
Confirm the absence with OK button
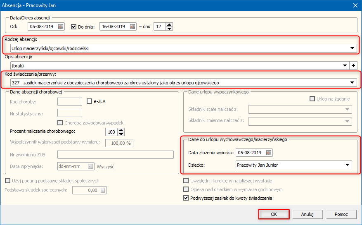(x=274, y=214)
